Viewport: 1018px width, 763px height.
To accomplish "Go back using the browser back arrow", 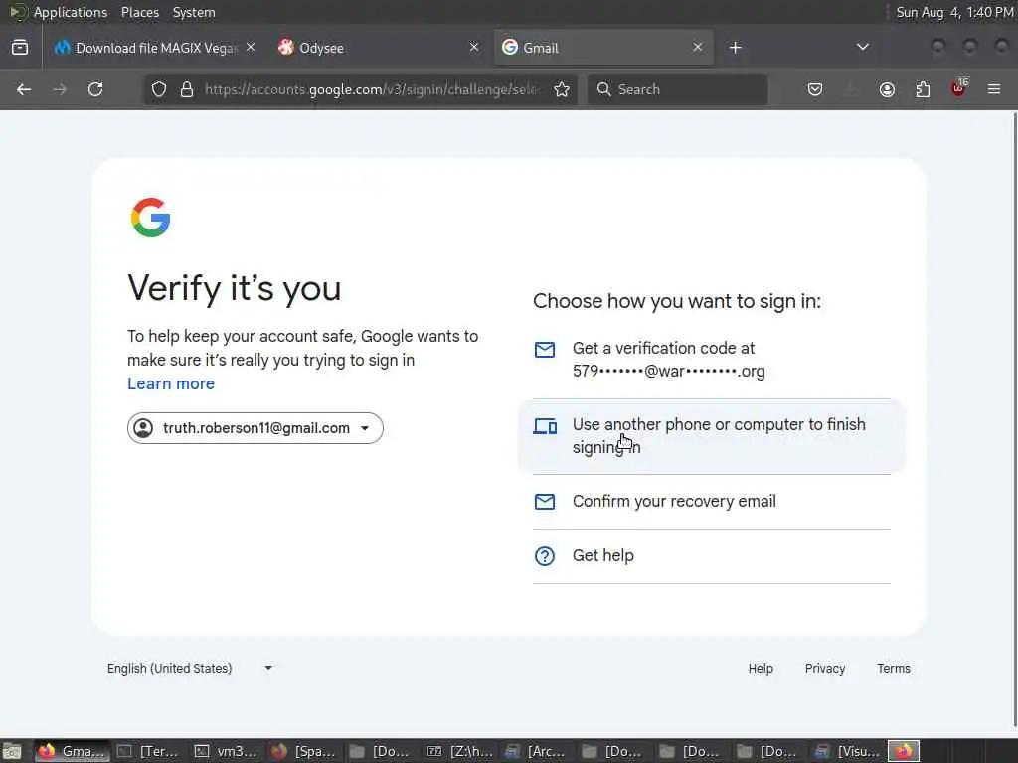I will (24, 89).
